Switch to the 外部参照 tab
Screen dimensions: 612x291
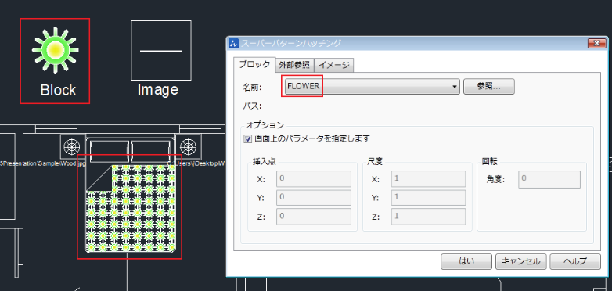tap(295, 65)
